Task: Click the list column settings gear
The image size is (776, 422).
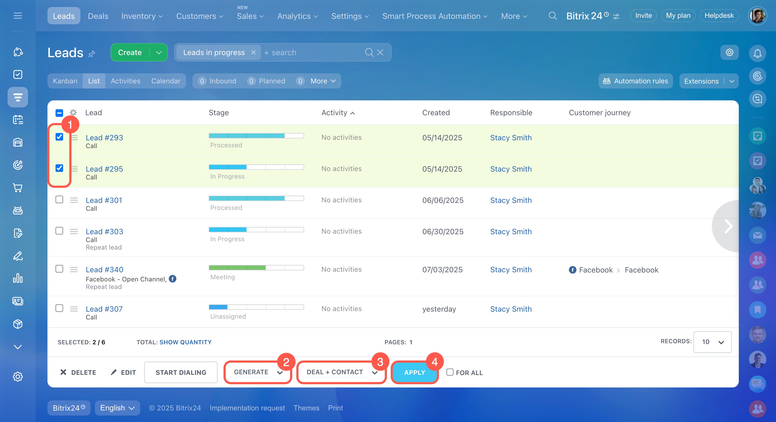Action: (73, 113)
